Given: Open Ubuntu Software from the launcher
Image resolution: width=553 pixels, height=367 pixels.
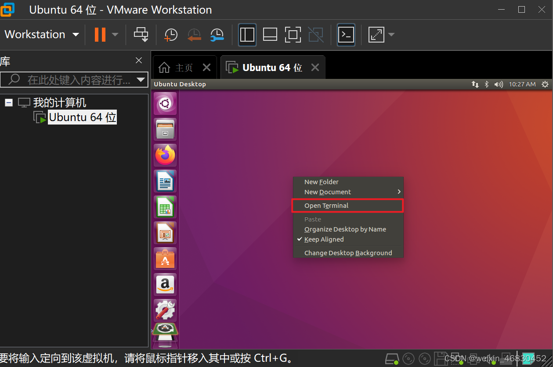Looking at the screenshot, I should coord(165,259).
